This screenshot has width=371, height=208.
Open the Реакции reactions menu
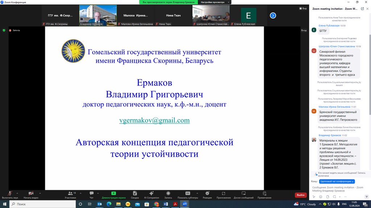[207, 194]
